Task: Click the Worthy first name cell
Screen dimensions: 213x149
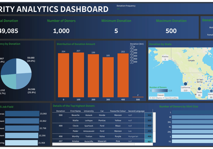Action: (x=75, y=136)
